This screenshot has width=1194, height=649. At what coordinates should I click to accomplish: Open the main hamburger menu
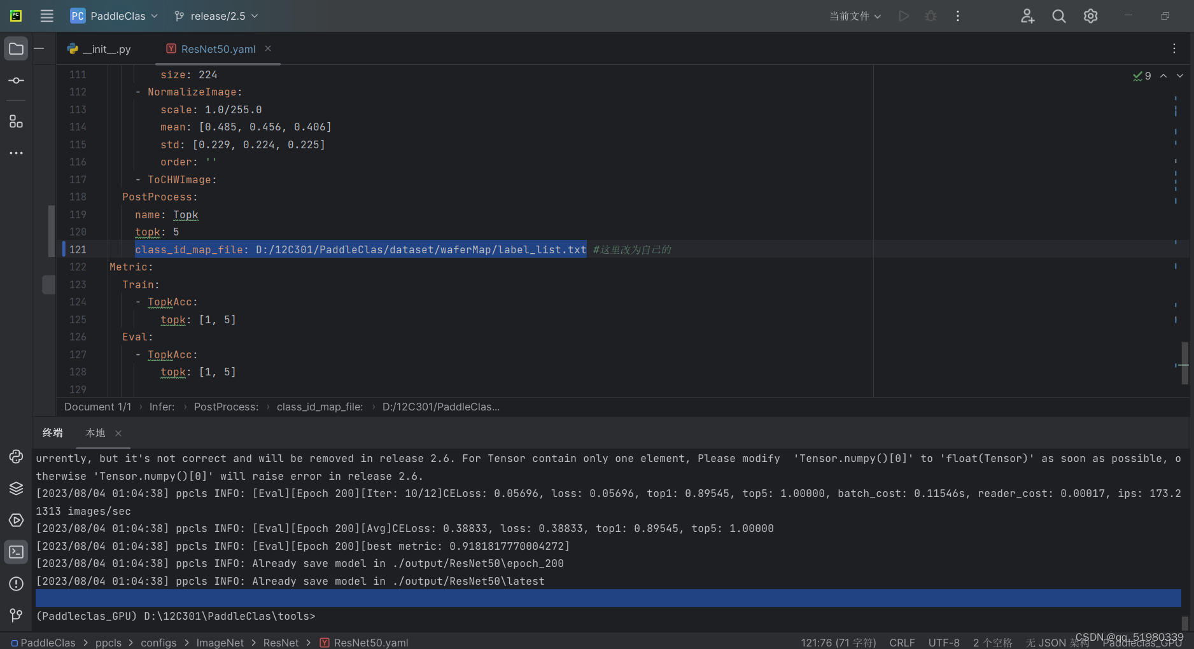coord(46,16)
